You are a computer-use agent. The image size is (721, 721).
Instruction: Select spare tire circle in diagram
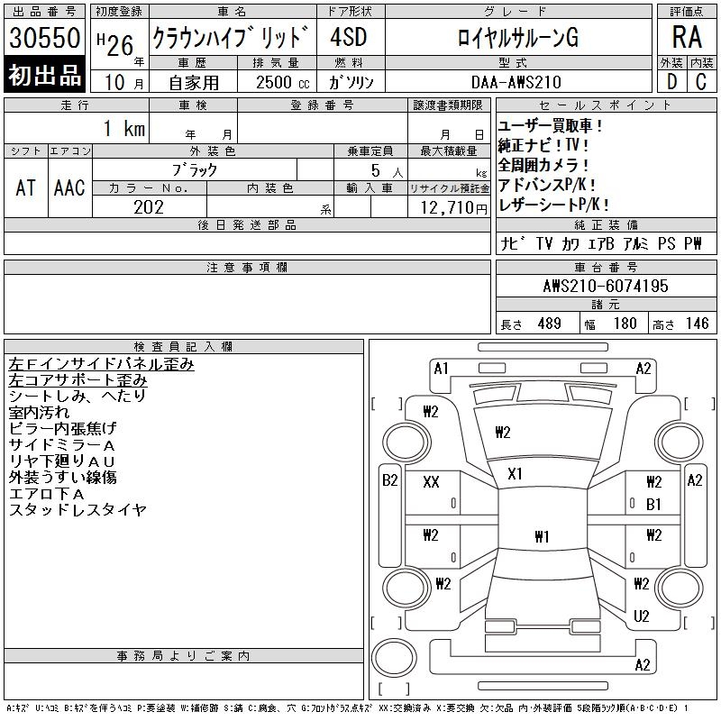pyautogui.click(x=394, y=657)
